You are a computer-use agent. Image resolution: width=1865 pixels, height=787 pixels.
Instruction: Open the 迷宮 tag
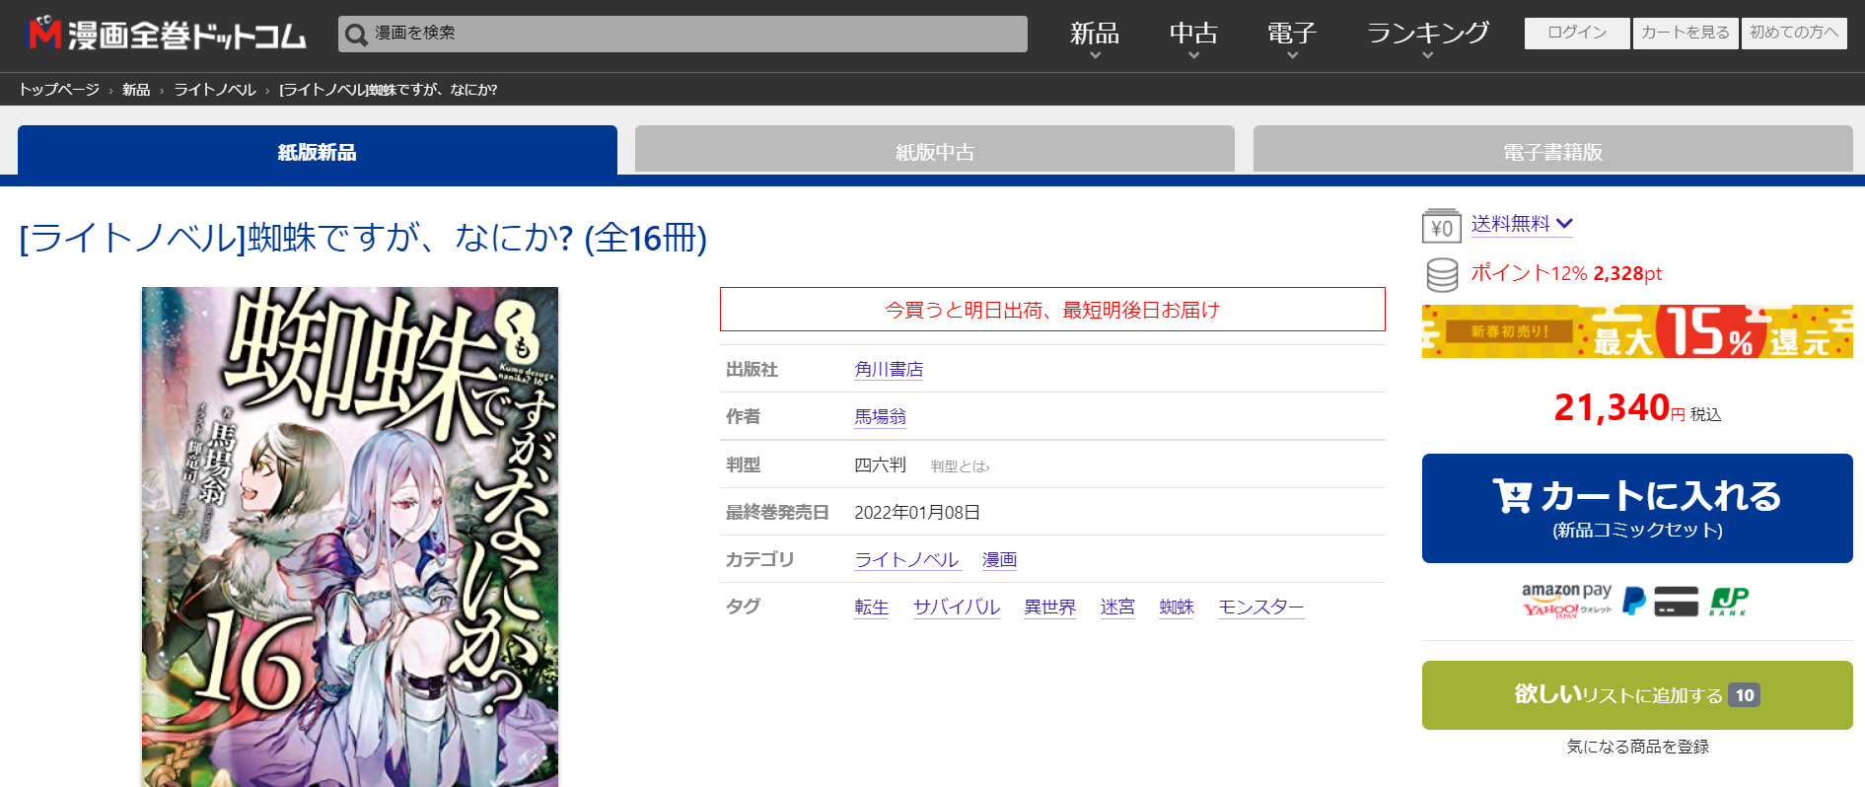pos(1117,607)
